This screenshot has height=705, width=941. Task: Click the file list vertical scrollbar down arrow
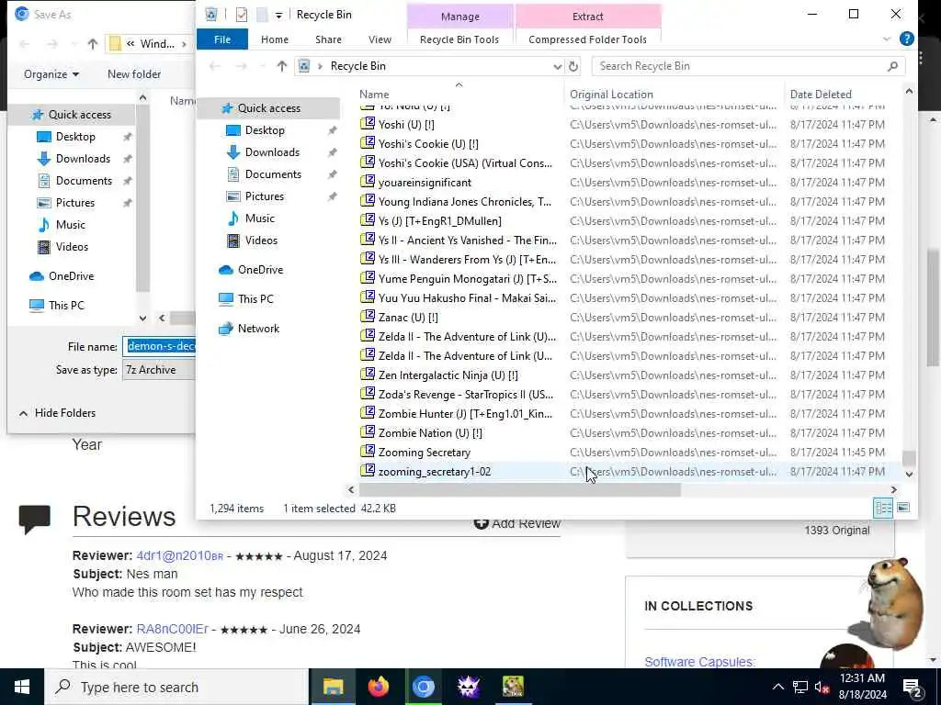909,475
